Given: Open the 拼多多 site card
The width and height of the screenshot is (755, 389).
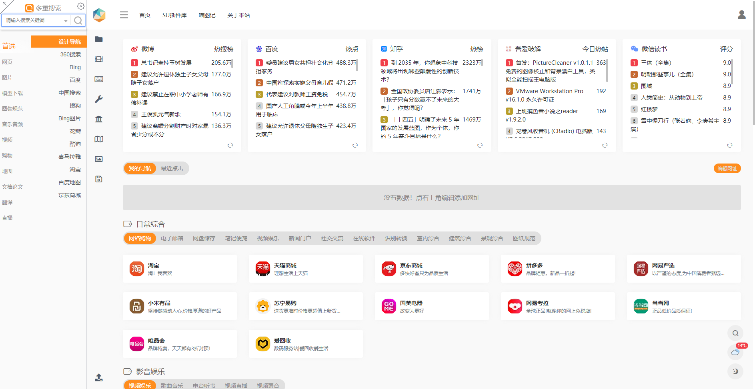Looking at the screenshot, I should click(x=558, y=269).
